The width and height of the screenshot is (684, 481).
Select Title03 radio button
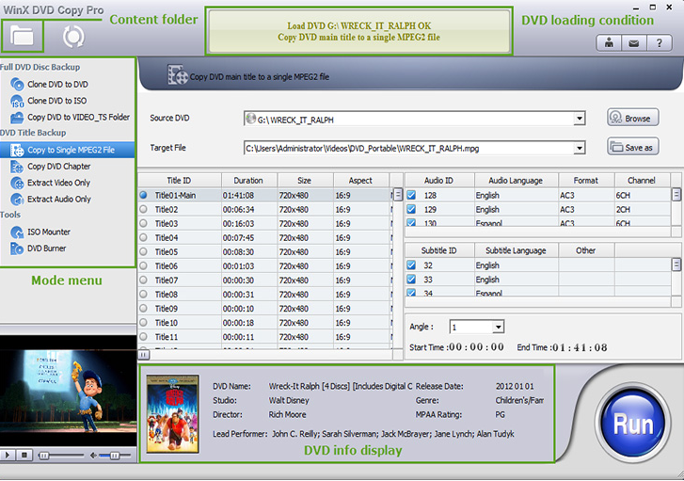143,223
